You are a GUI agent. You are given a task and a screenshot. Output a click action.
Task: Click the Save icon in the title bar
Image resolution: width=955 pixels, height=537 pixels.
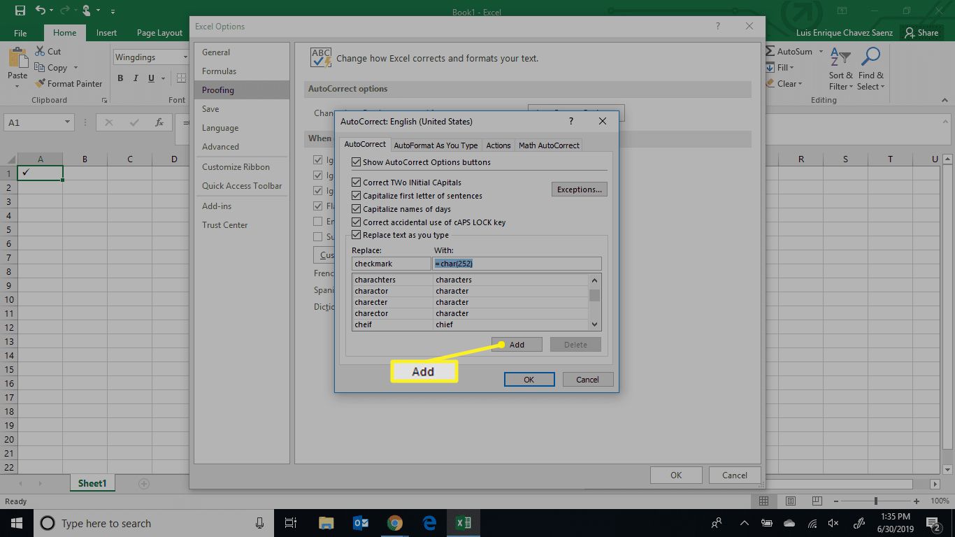[20, 10]
